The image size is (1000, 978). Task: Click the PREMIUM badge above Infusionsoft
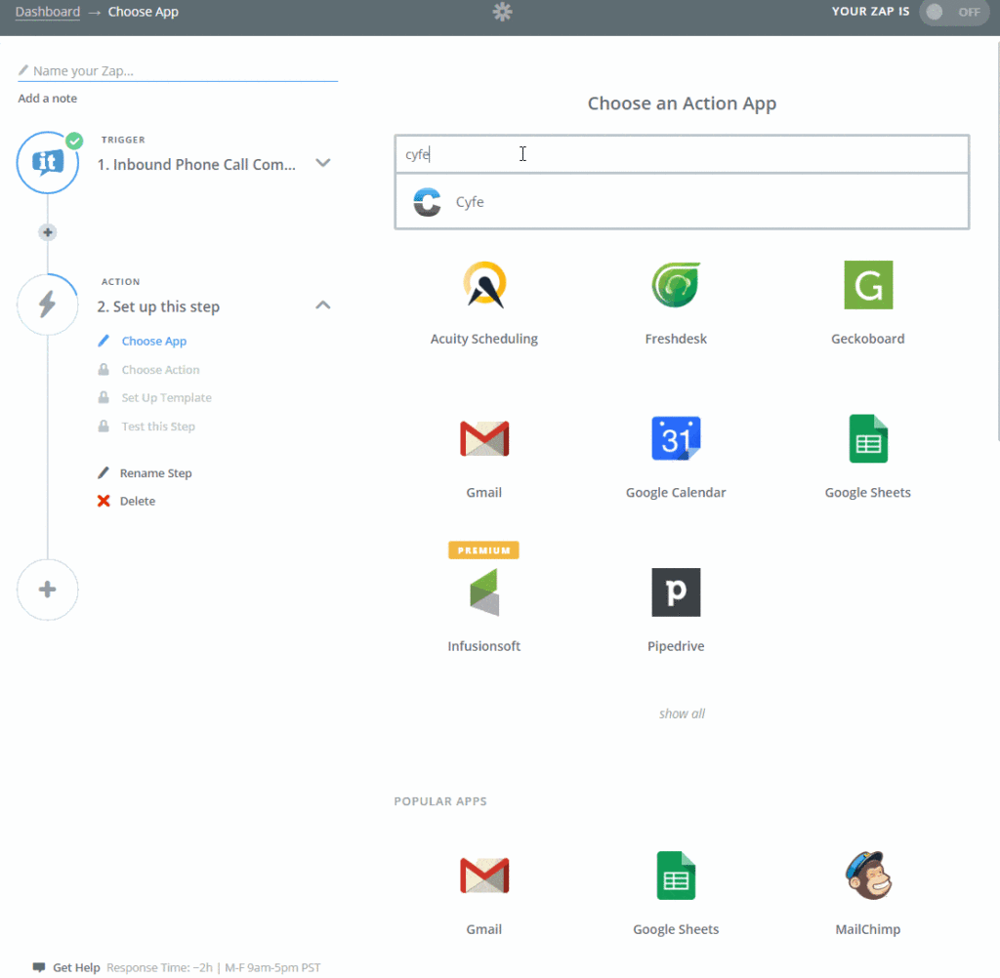(483, 550)
